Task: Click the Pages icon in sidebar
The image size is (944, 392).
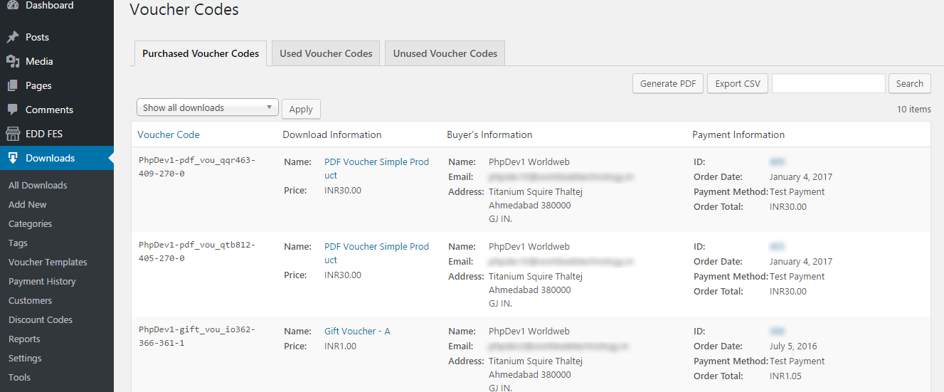Action: (x=13, y=85)
